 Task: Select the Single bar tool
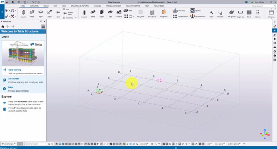[x=241, y=13]
